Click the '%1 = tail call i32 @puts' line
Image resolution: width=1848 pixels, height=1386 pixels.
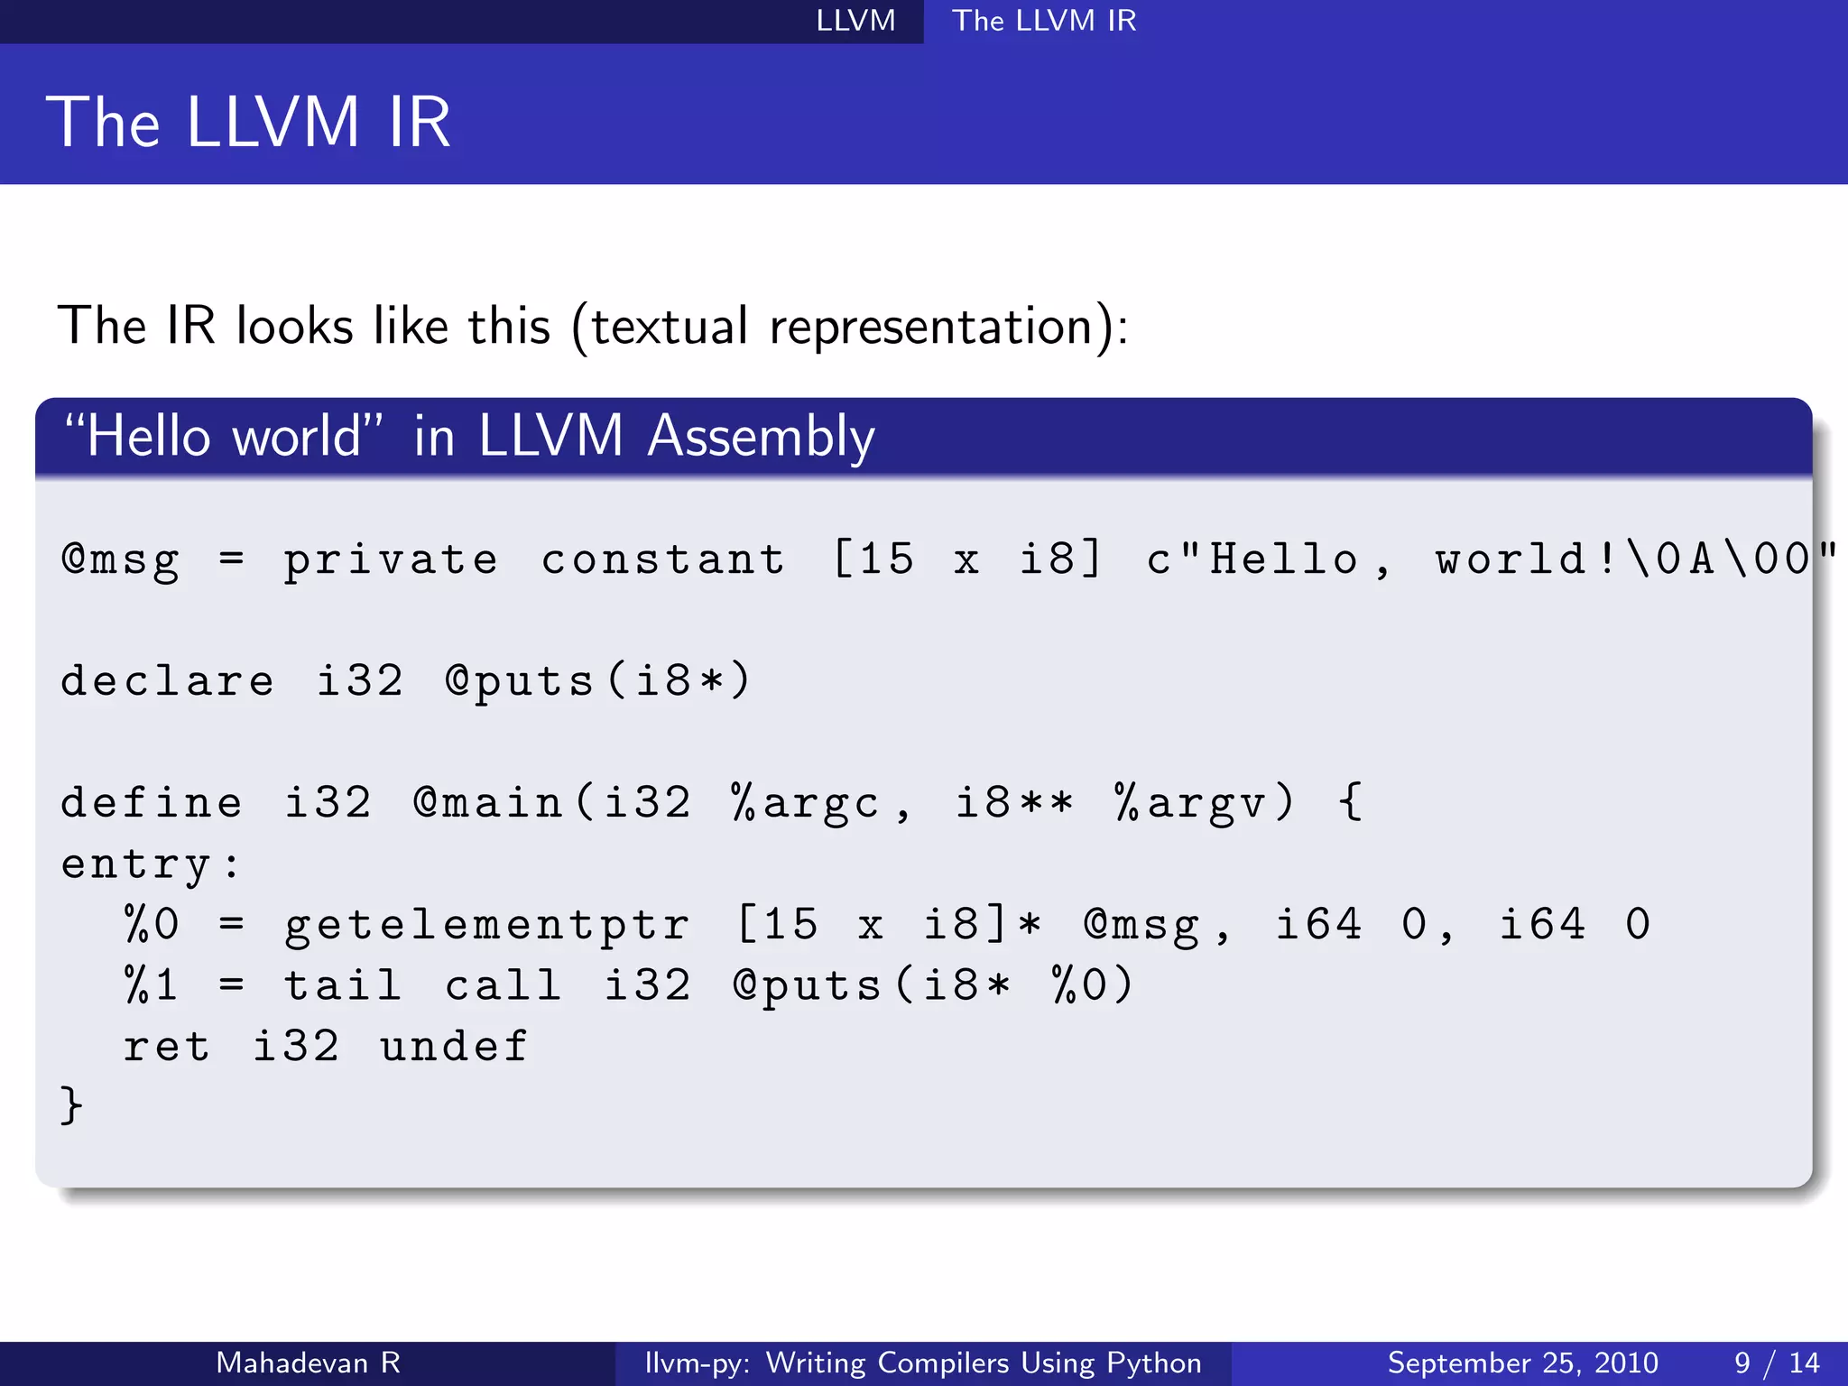coord(629,985)
